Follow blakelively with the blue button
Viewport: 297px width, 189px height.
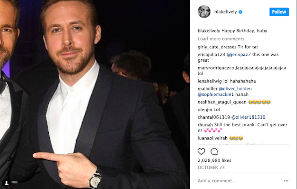pos(279,12)
